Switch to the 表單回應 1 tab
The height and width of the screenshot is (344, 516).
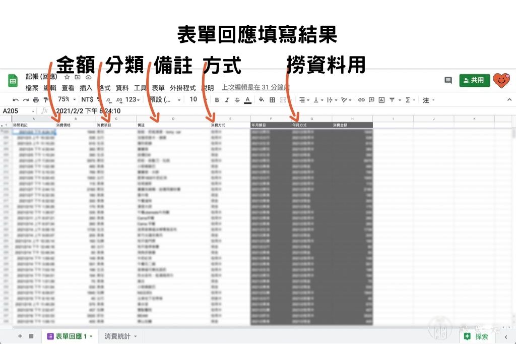click(x=70, y=336)
